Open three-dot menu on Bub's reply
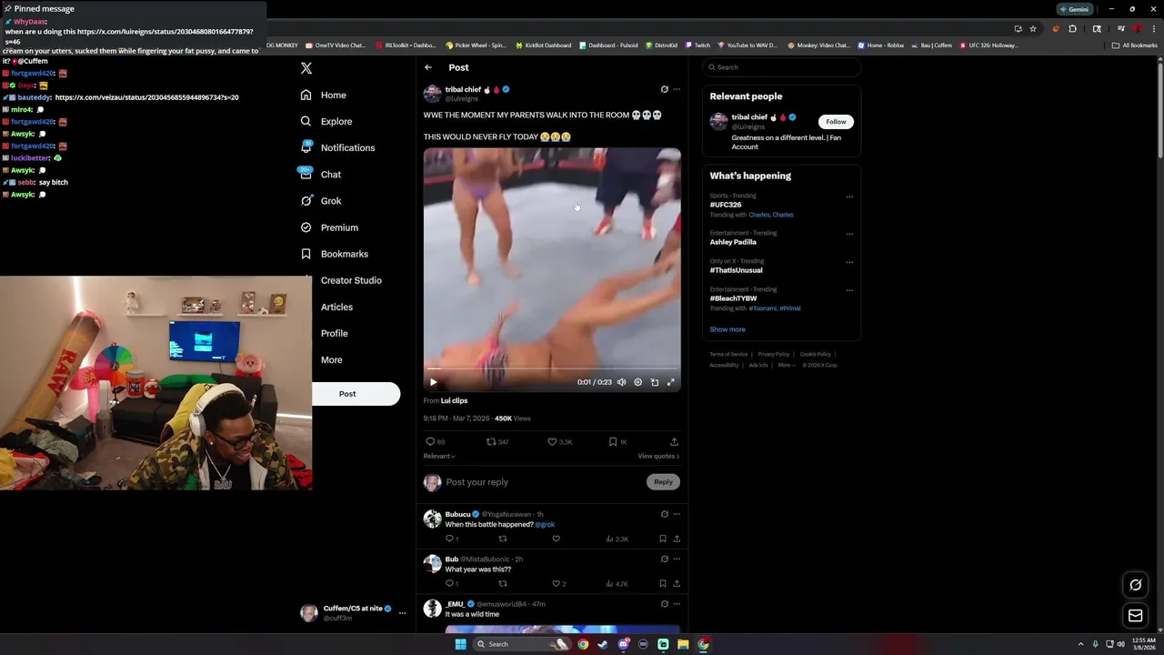This screenshot has width=1164, height=655. pos(677,559)
